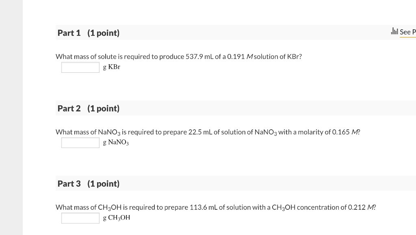This screenshot has width=416, height=235.
Task: Select the Part 2 (1 point) header
Action: click(x=88, y=108)
